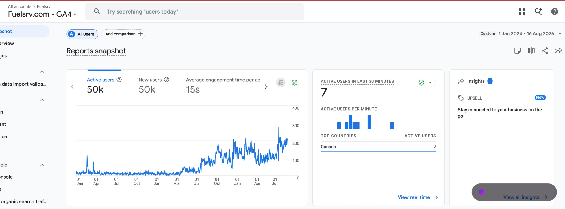This screenshot has width=565, height=209.
Task: Click the All accounts breadcrumb link
Action: coord(20,6)
